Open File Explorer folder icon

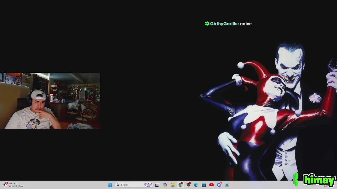173,185
